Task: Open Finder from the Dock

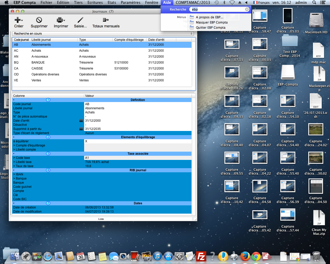Action: click(x=15, y=256)
